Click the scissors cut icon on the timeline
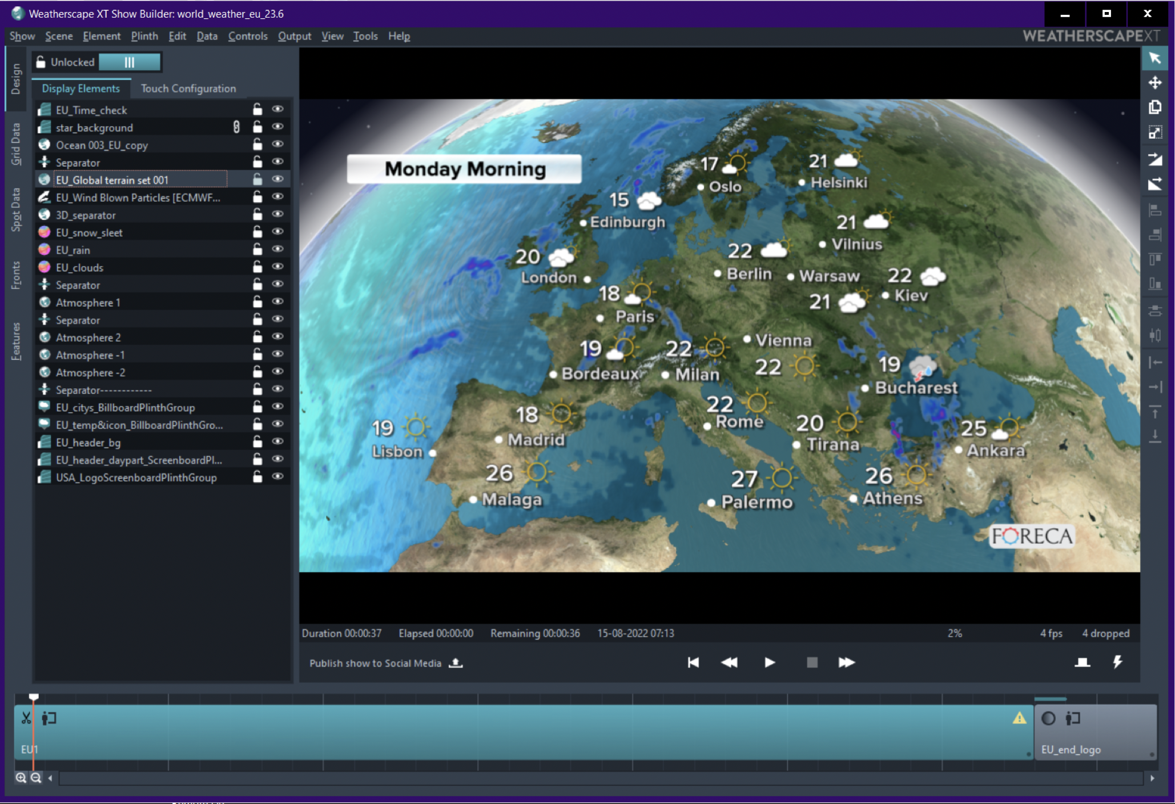 click(x=25, y=718)
